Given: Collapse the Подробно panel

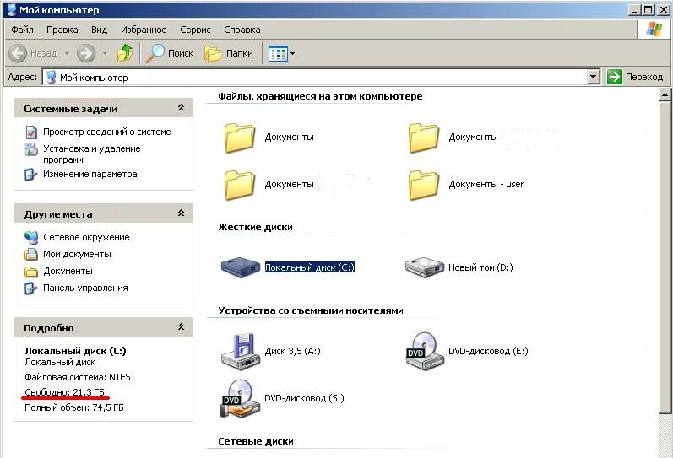Looking at the screenshot, I should (181, 327).
